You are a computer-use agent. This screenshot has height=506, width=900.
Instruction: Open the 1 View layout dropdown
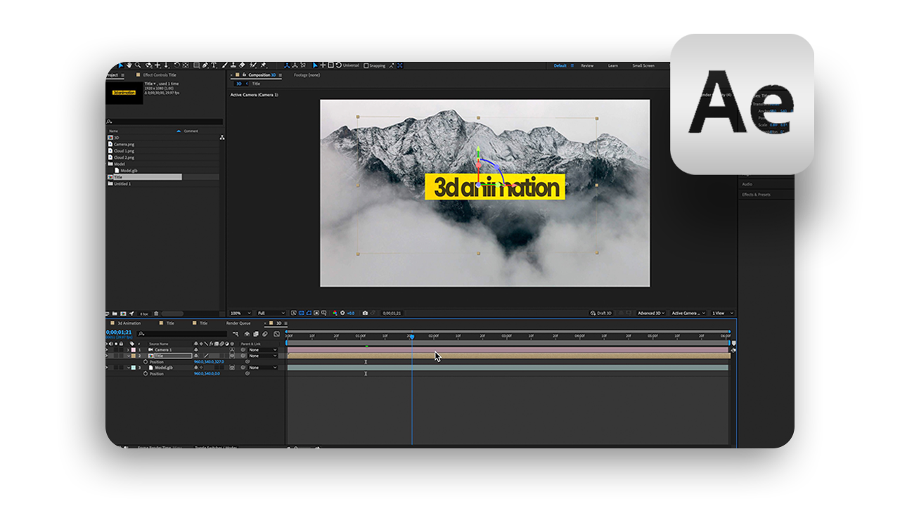point(723,313)
